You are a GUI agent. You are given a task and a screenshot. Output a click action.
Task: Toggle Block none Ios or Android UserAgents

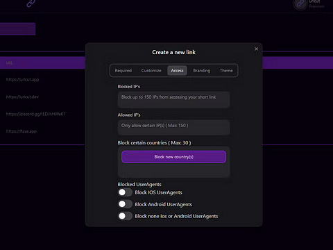pyautogui.click(x=125, y=216)
